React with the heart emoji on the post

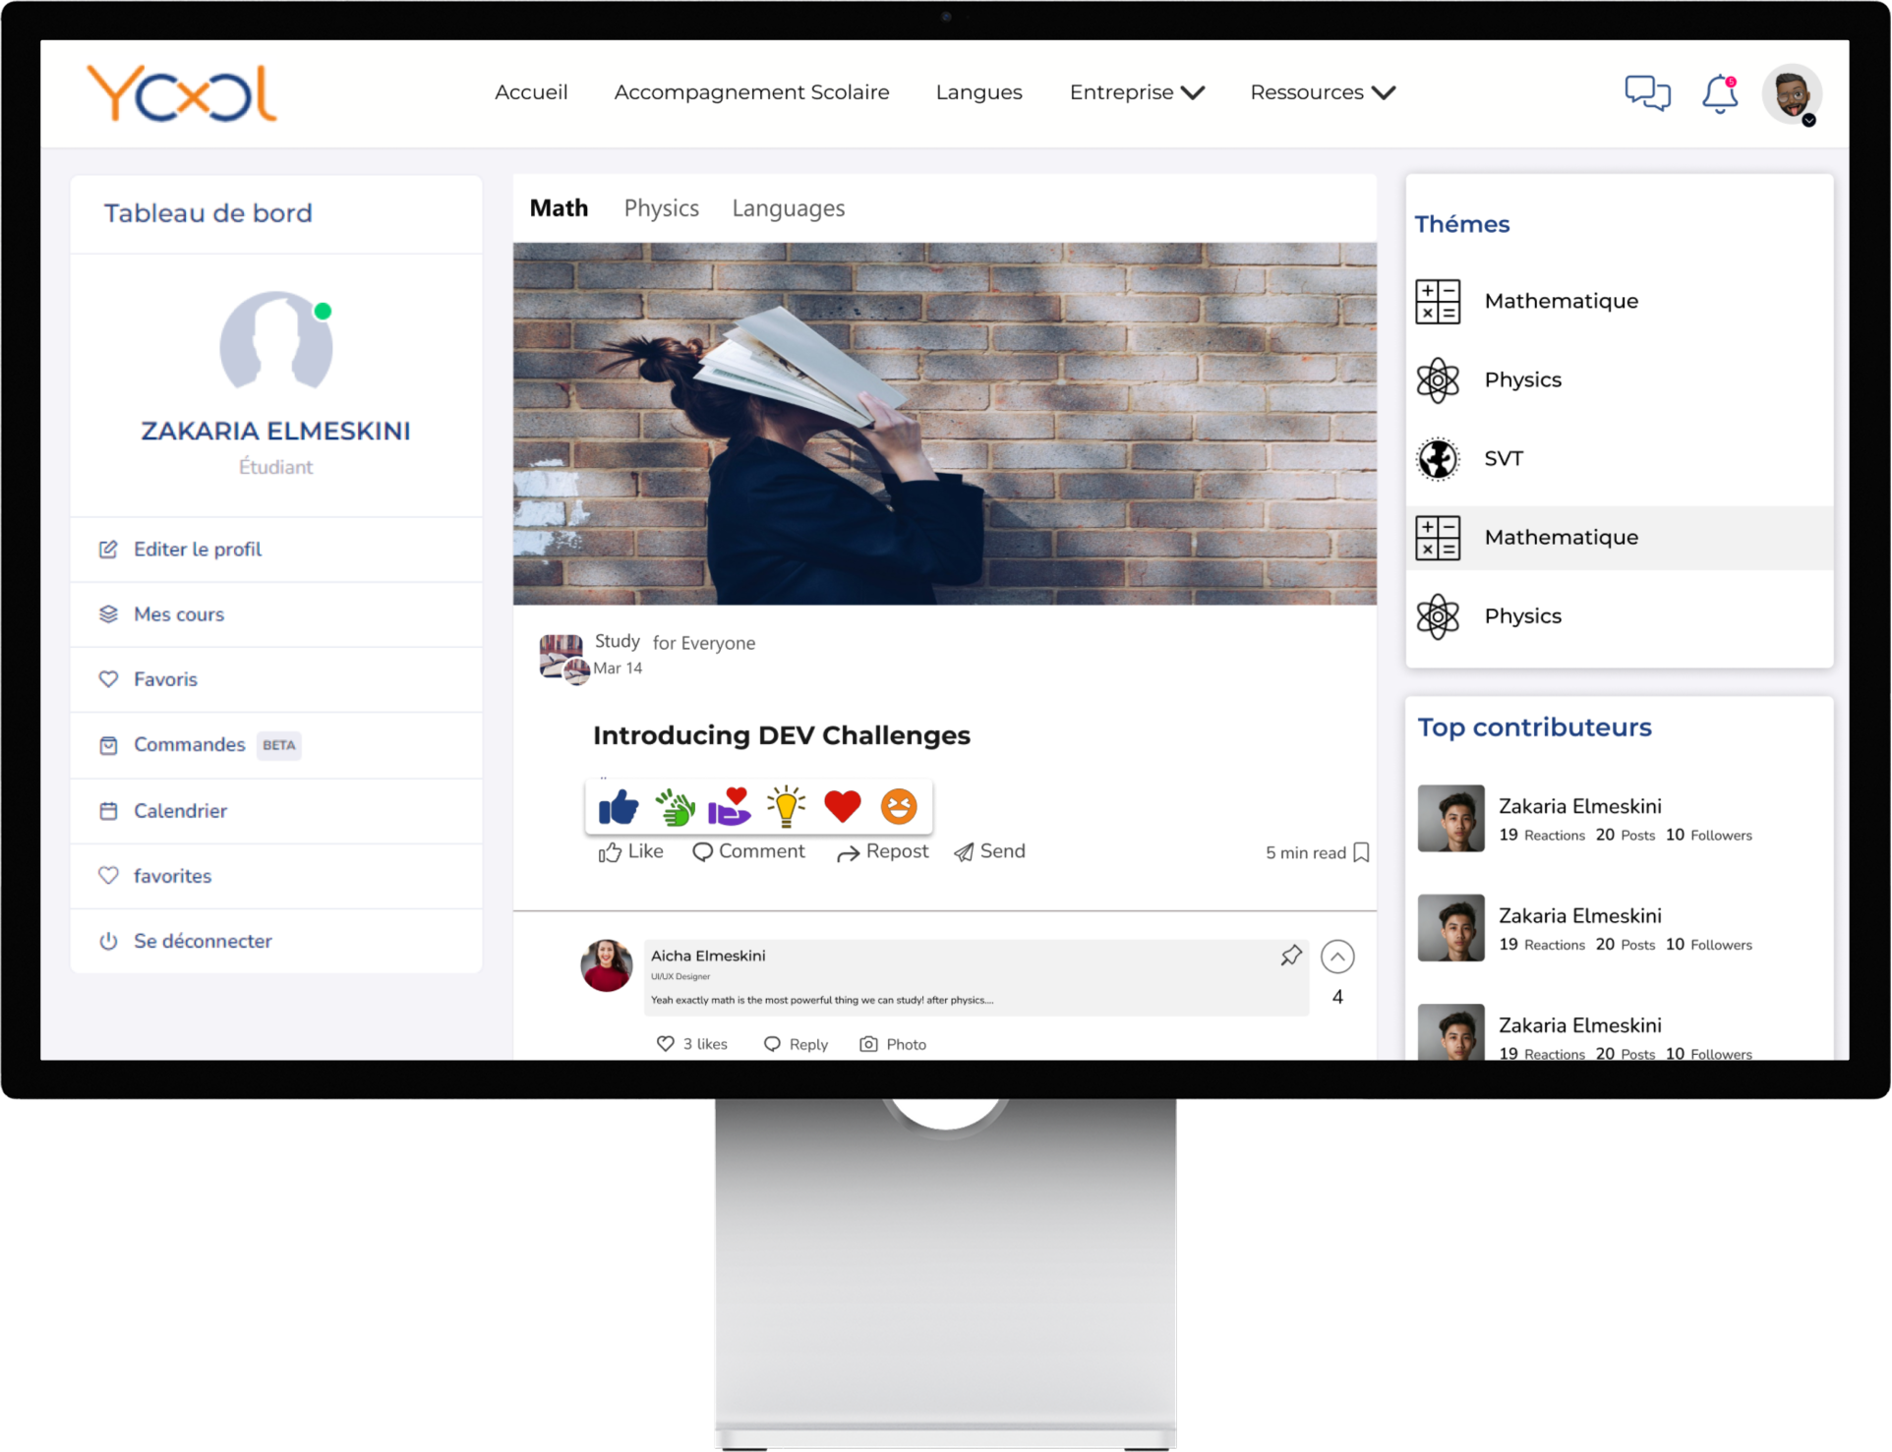tap(842, 806)
